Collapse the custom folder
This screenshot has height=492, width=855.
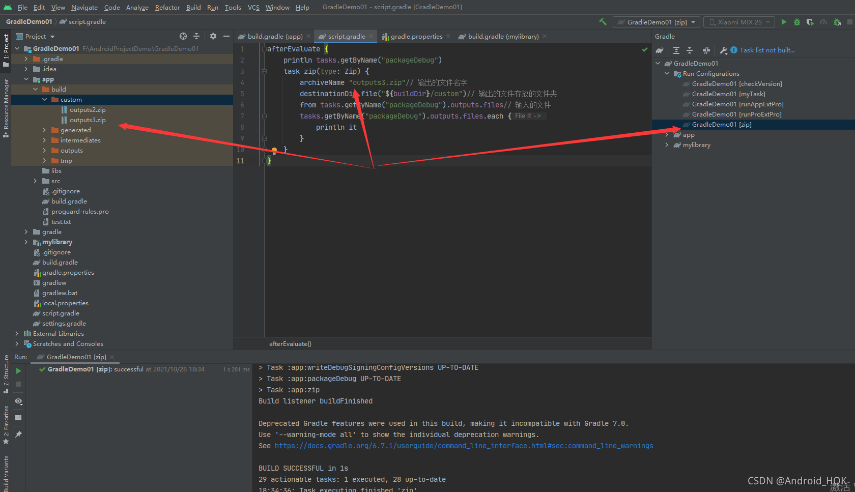tap(45, 100)
